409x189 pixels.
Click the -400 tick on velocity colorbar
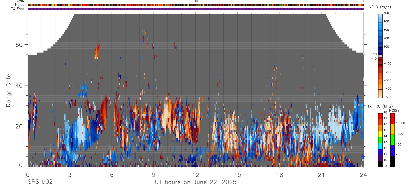(387, 89)
